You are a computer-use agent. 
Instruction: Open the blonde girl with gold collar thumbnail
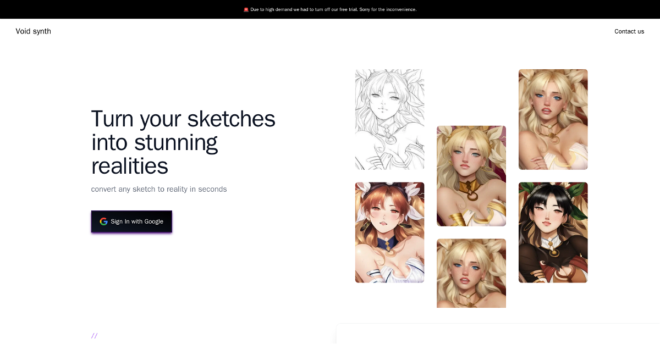(x=471, y=176)
